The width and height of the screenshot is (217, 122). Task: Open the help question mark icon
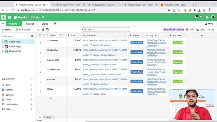click(207, 17)
